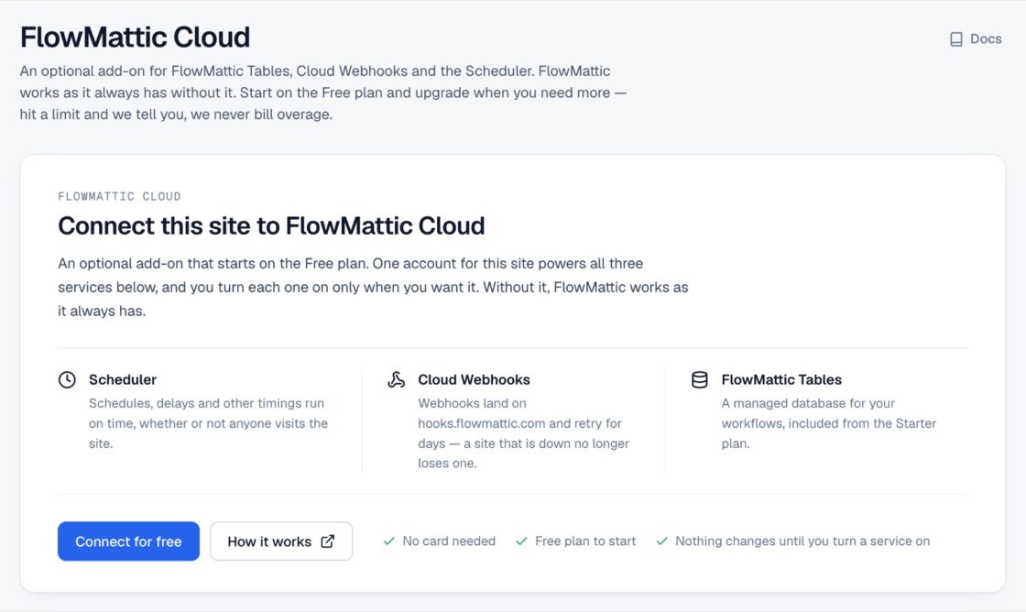
Task: Click the Scheduler description about timings
Action: (x=208, y=423)
